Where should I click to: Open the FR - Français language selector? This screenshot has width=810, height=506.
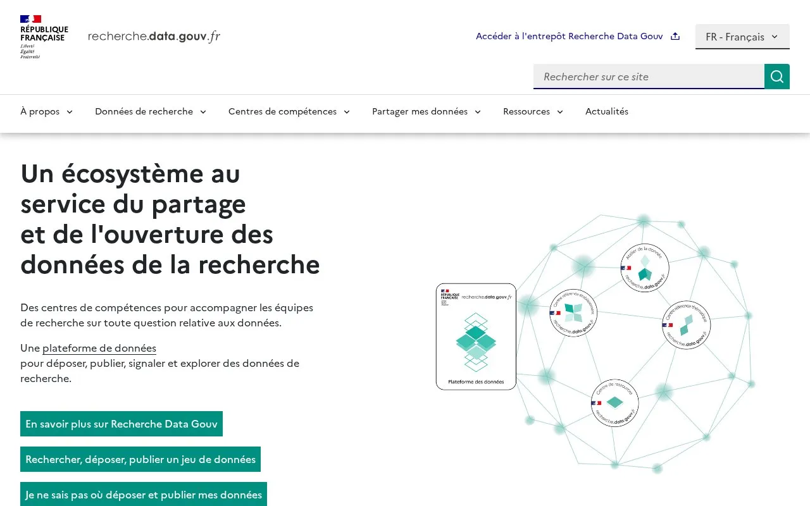(x=742, y=37)
